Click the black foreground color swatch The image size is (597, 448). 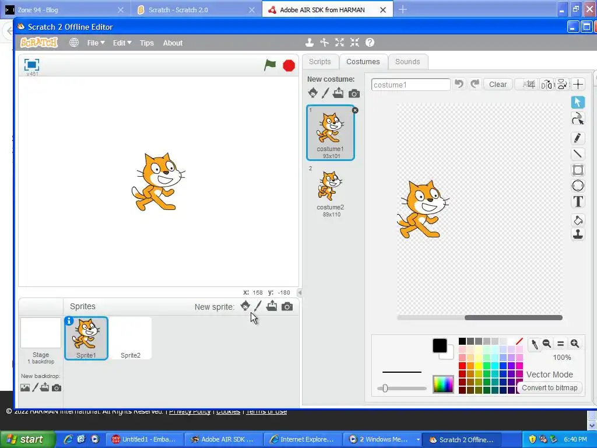(x=440, y=345)
